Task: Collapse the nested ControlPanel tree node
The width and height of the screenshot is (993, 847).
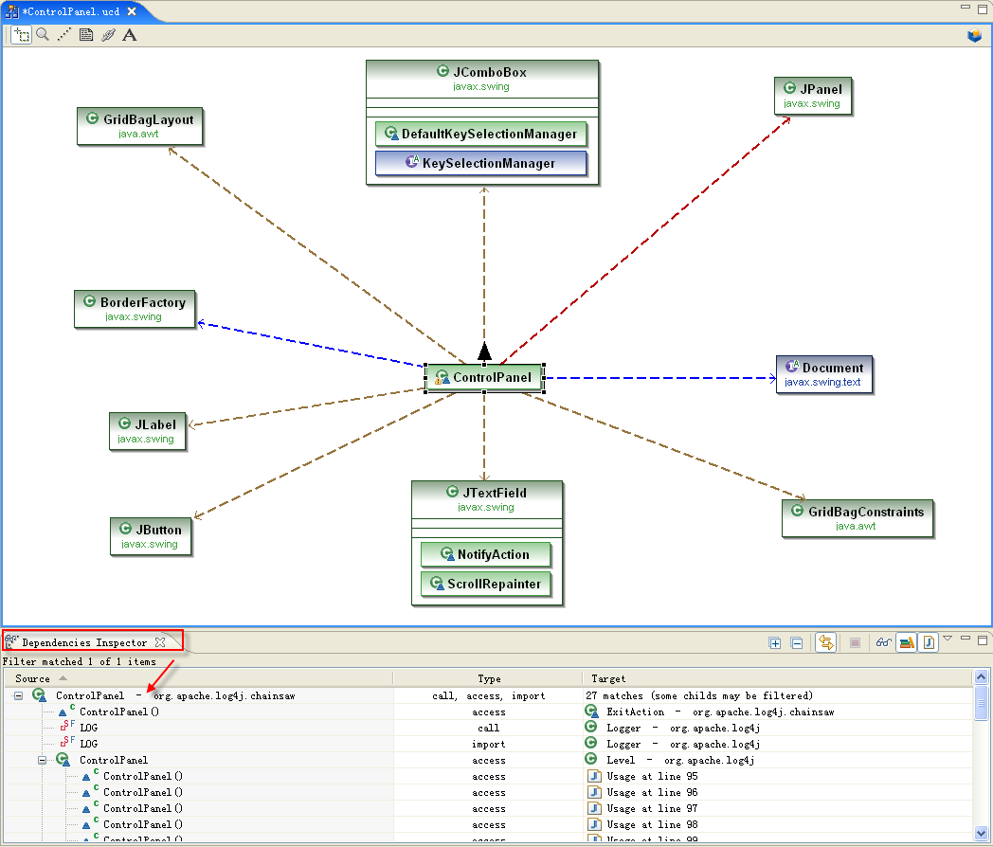Action: tap(42, 760)
